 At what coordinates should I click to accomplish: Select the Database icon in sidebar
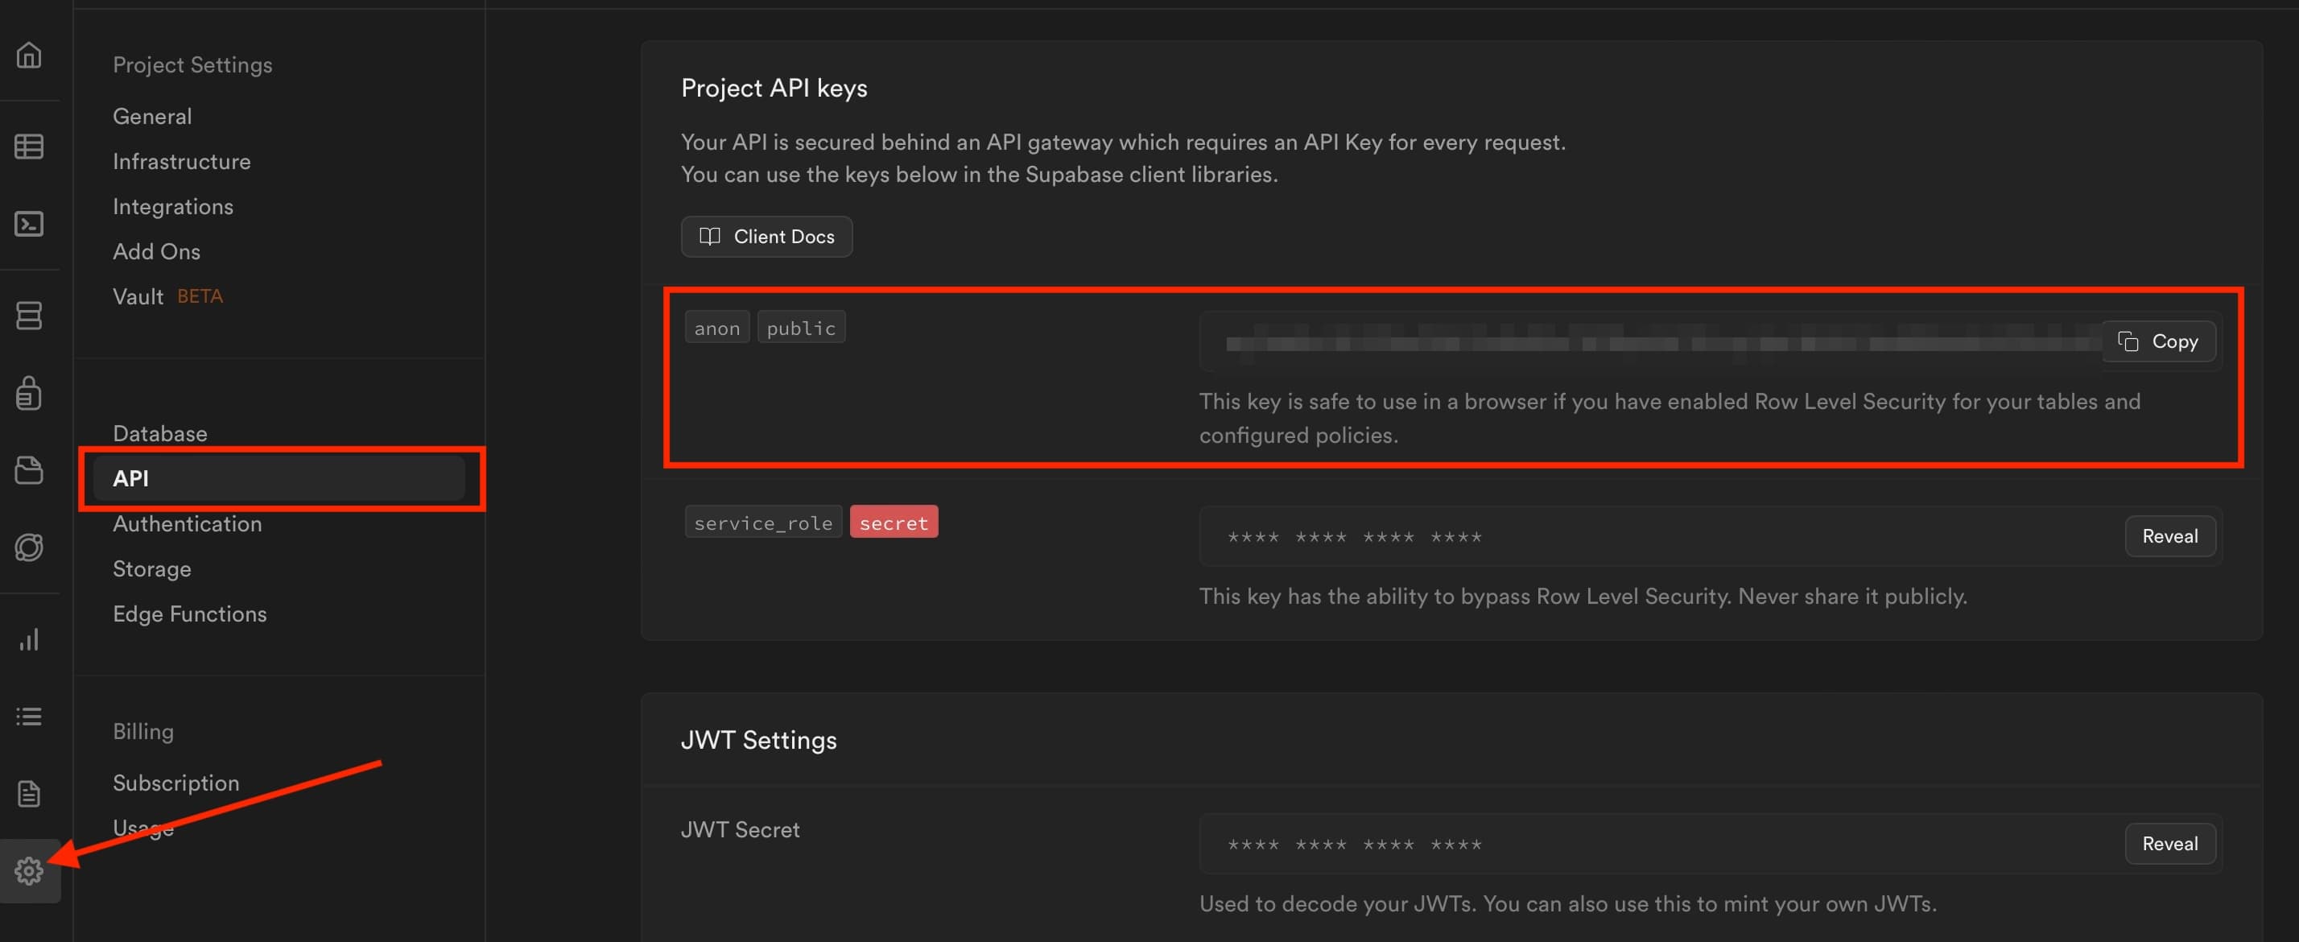pyautogui.click(x=30, y=315)
